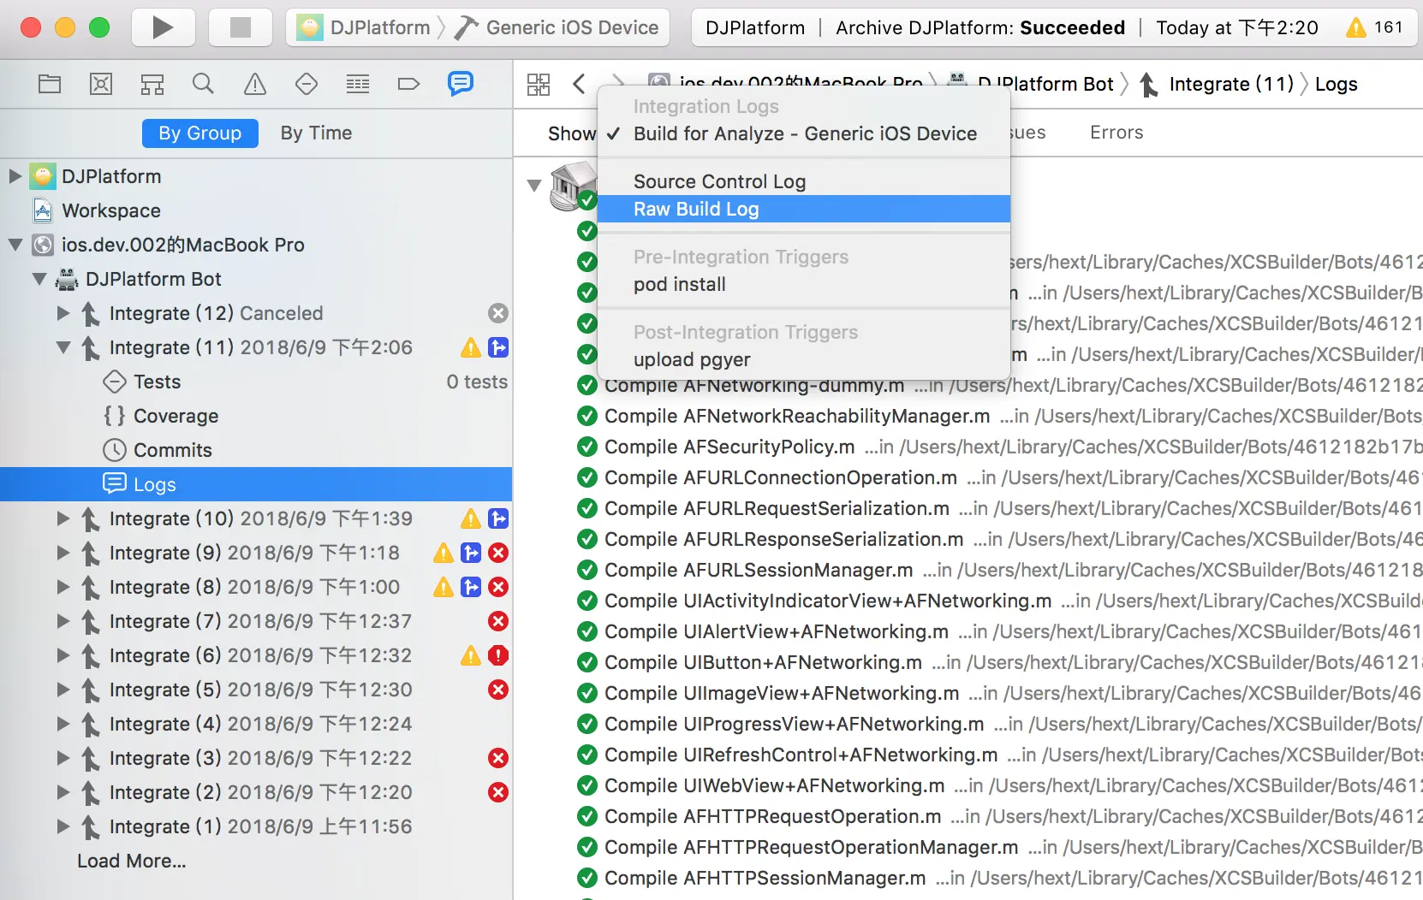
Task: Click the green check for Compile AFURLSessionManager.m
Action: pyautogui.click(x=587, y=570)
